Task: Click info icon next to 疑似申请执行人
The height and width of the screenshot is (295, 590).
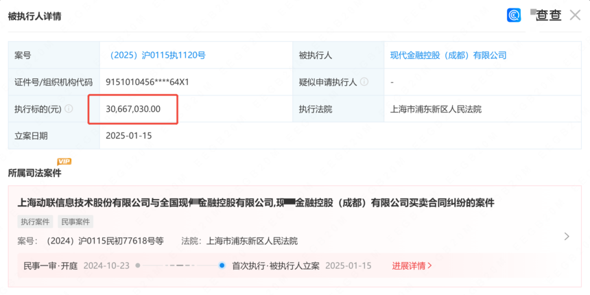Action: point(364,82)
